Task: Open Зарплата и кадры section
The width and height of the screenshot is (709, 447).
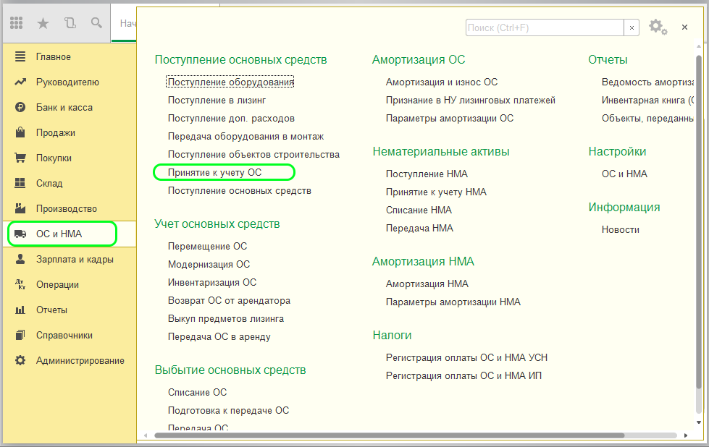Action: pyautogui.click(x=75, y=260)
